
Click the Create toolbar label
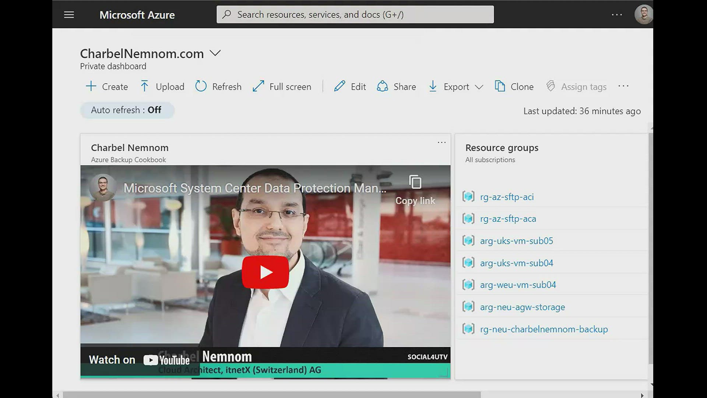coord(115,87)
